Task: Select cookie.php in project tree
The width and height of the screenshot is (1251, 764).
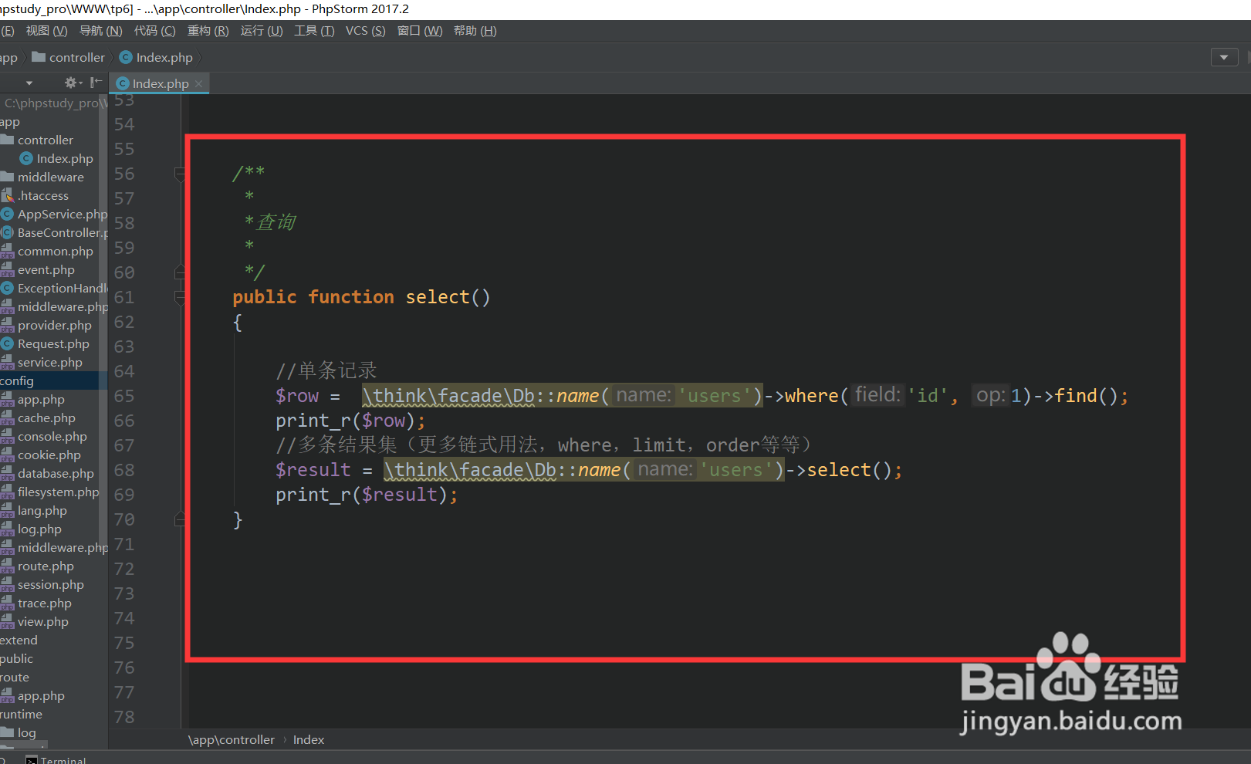Action: coord(49,455)
